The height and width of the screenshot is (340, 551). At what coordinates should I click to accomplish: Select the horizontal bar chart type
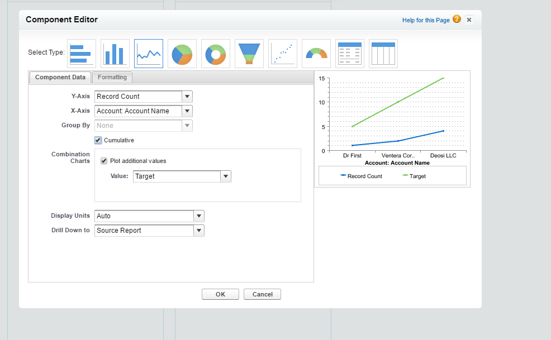(82, 54)
